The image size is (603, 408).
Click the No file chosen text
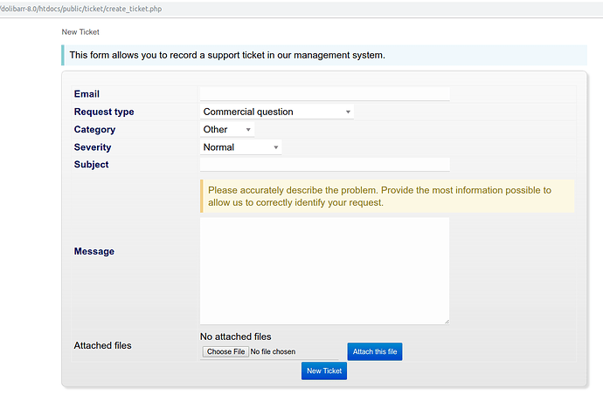click(273, 351)
